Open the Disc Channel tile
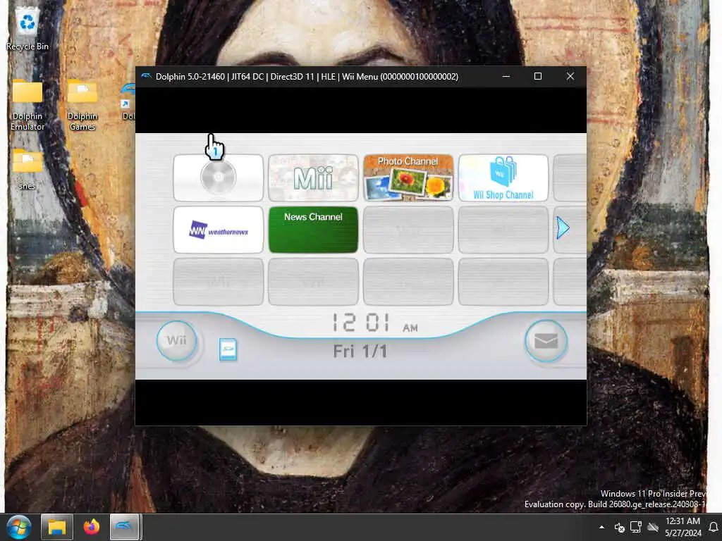The image size is (722, 541). [219, 178]
